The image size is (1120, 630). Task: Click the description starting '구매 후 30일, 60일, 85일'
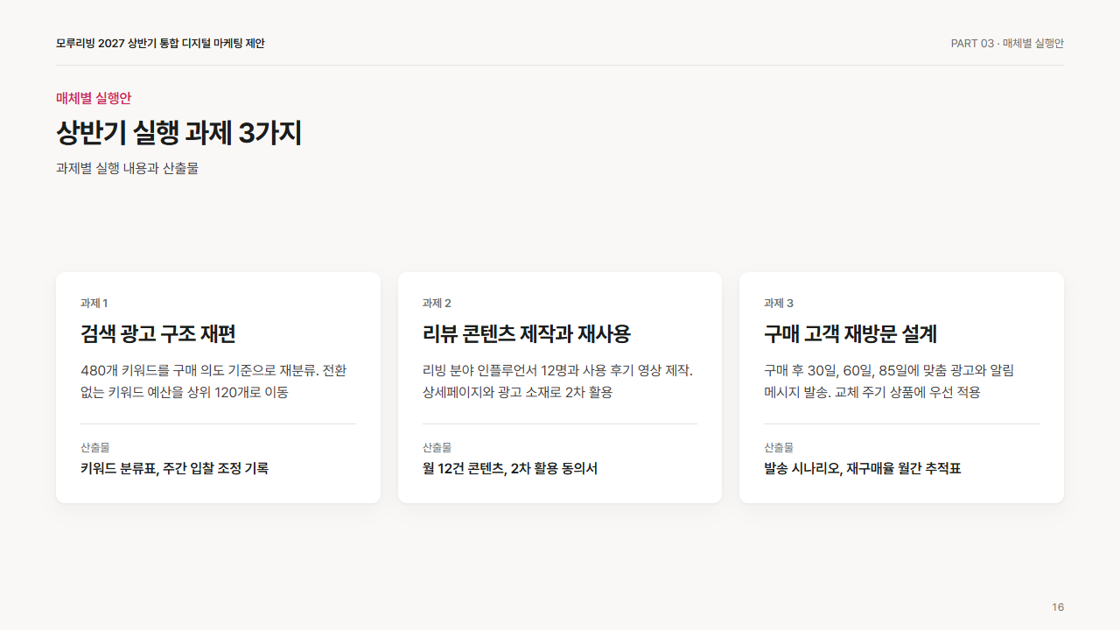click(889, 381)
